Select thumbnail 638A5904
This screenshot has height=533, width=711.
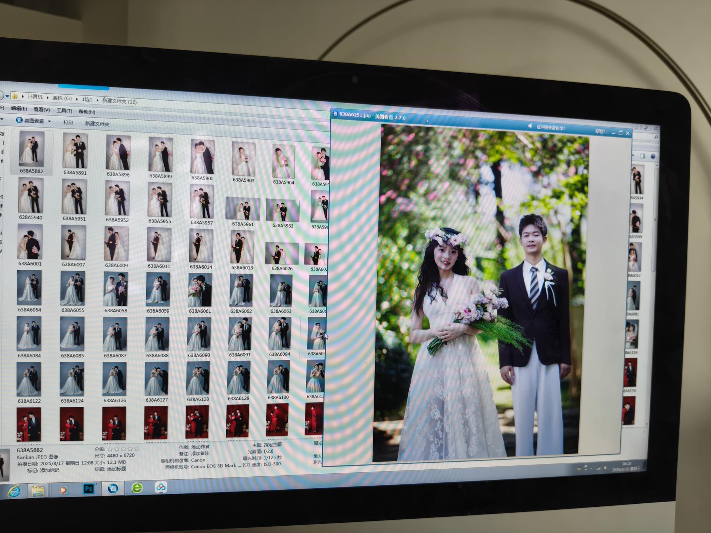click(283, 161)
